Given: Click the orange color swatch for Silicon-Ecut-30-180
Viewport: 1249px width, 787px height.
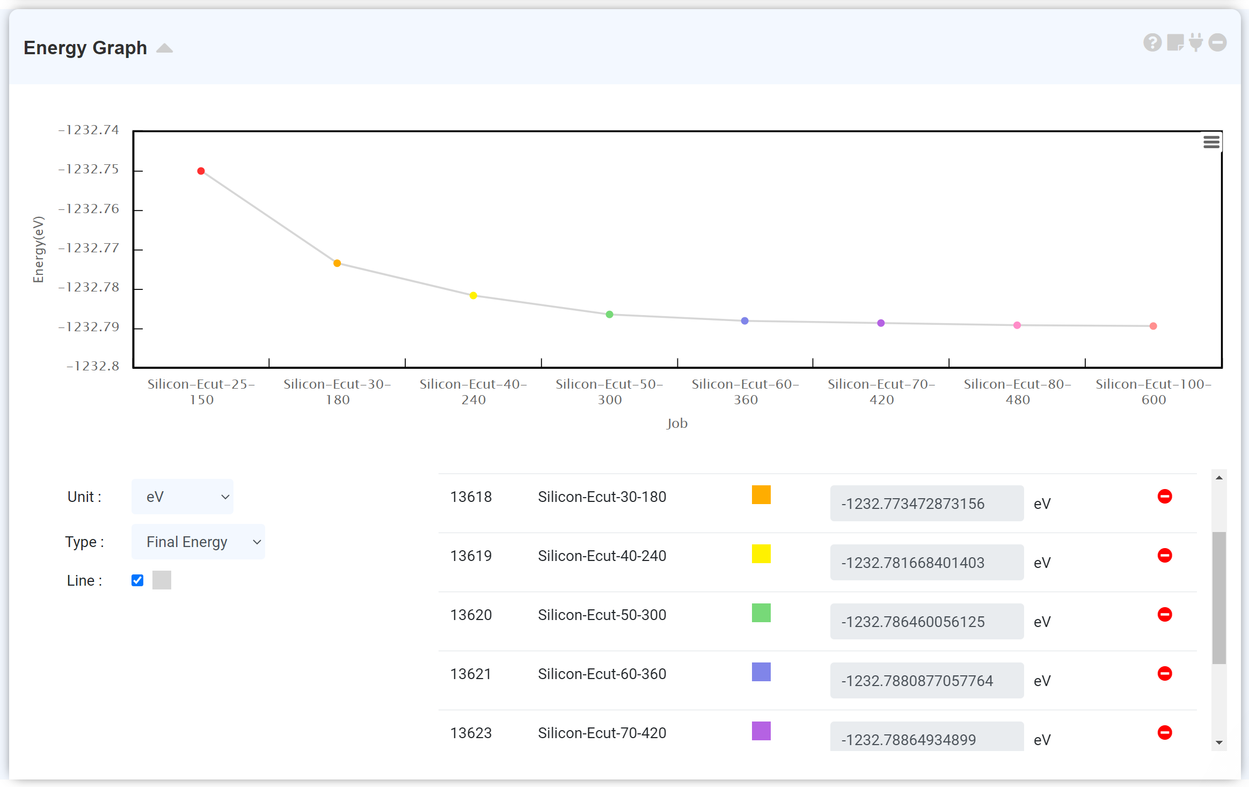Looking at the screenshot, I should (761, 495).
